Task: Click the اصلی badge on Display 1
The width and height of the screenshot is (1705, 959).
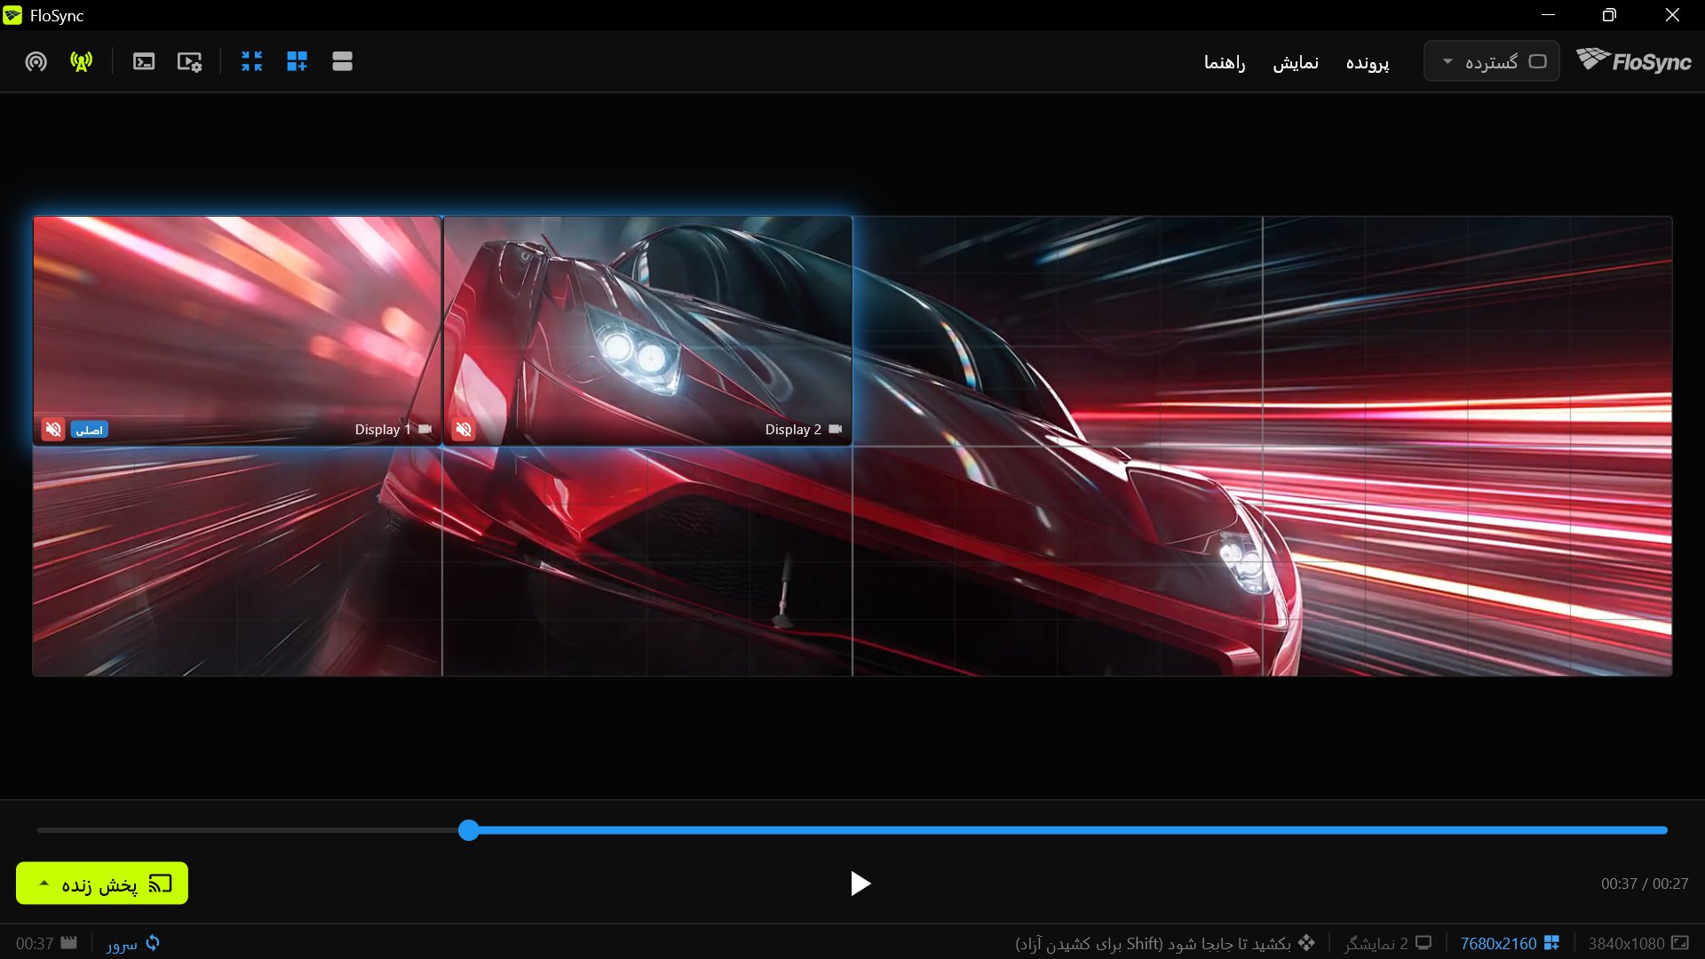Action: pyautogui.click(x=90, y=430)
